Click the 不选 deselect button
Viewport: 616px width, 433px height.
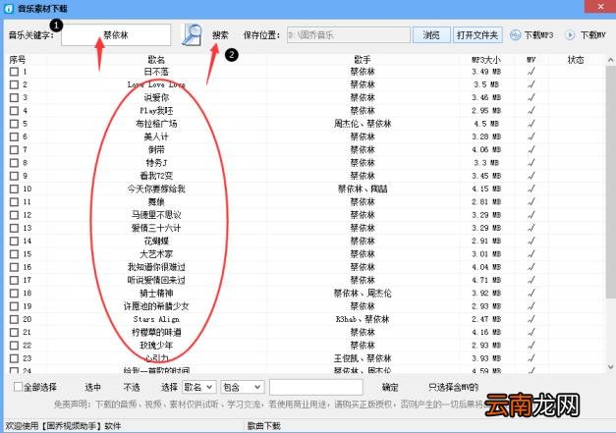132,387
